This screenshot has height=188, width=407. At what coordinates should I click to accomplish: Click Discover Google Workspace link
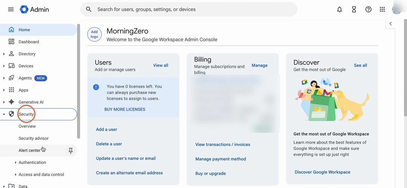click(322, 172)
